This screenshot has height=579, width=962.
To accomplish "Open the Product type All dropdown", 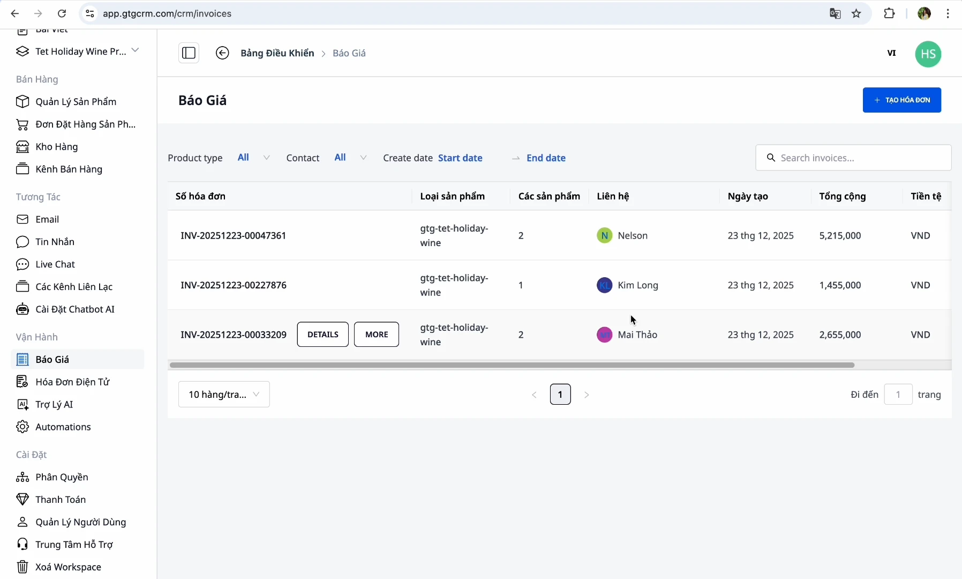I will [253, 157].
